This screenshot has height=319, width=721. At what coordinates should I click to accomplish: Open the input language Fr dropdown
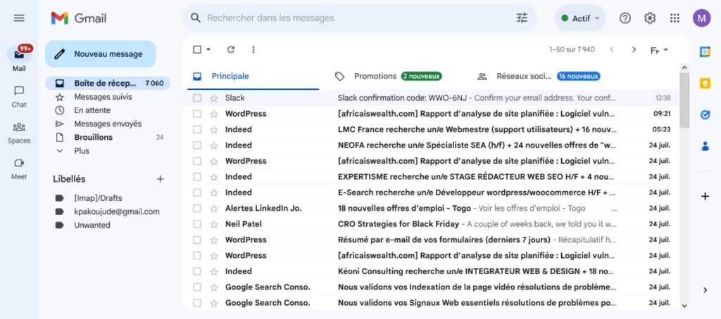point(659,50)
